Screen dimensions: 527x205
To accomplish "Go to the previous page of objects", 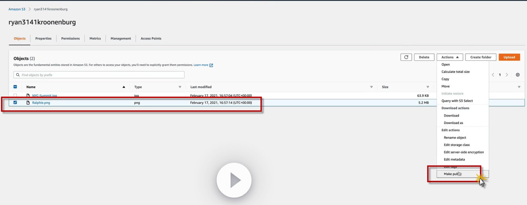I will tap(493, 75).
